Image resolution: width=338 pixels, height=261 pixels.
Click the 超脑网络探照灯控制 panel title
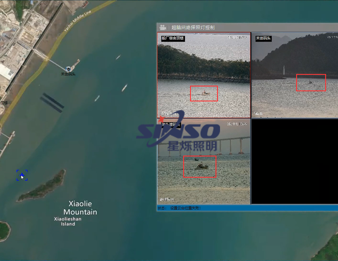(193, 27)
